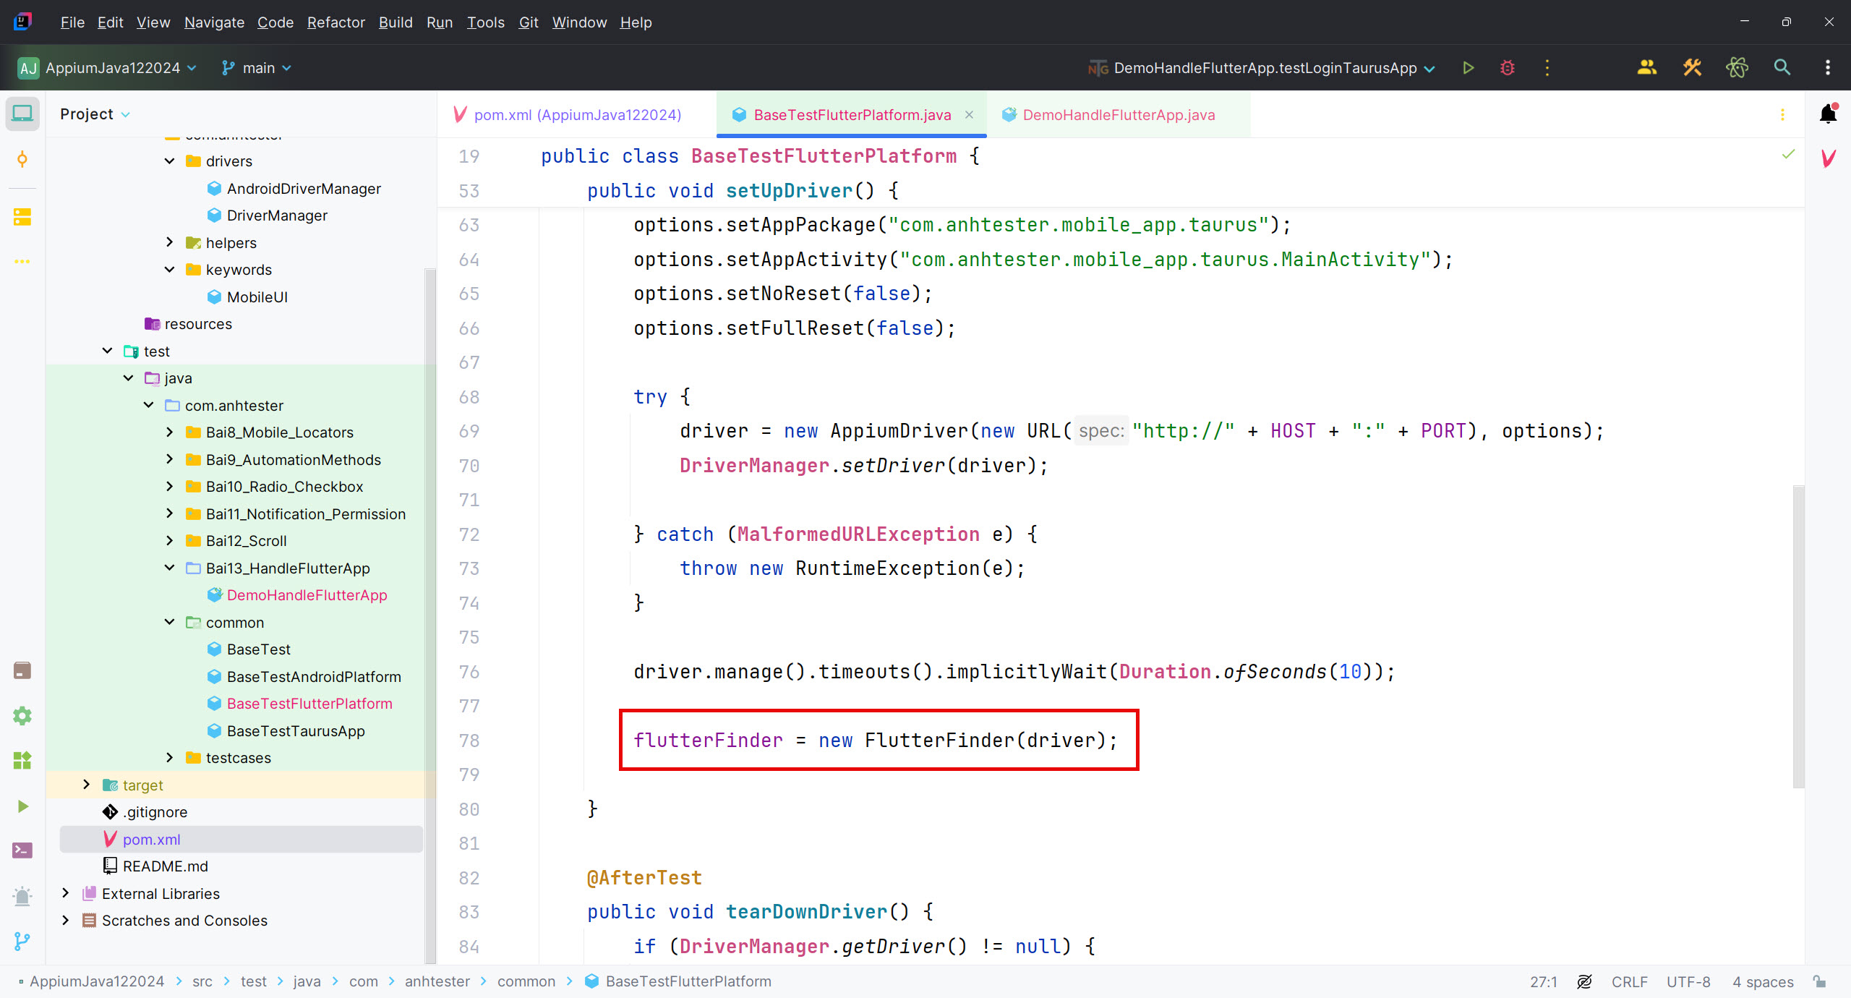Run the testLoginTaurusApp configuration
This screenshot has width=1851, height=998.
[x=1468, y=68]
